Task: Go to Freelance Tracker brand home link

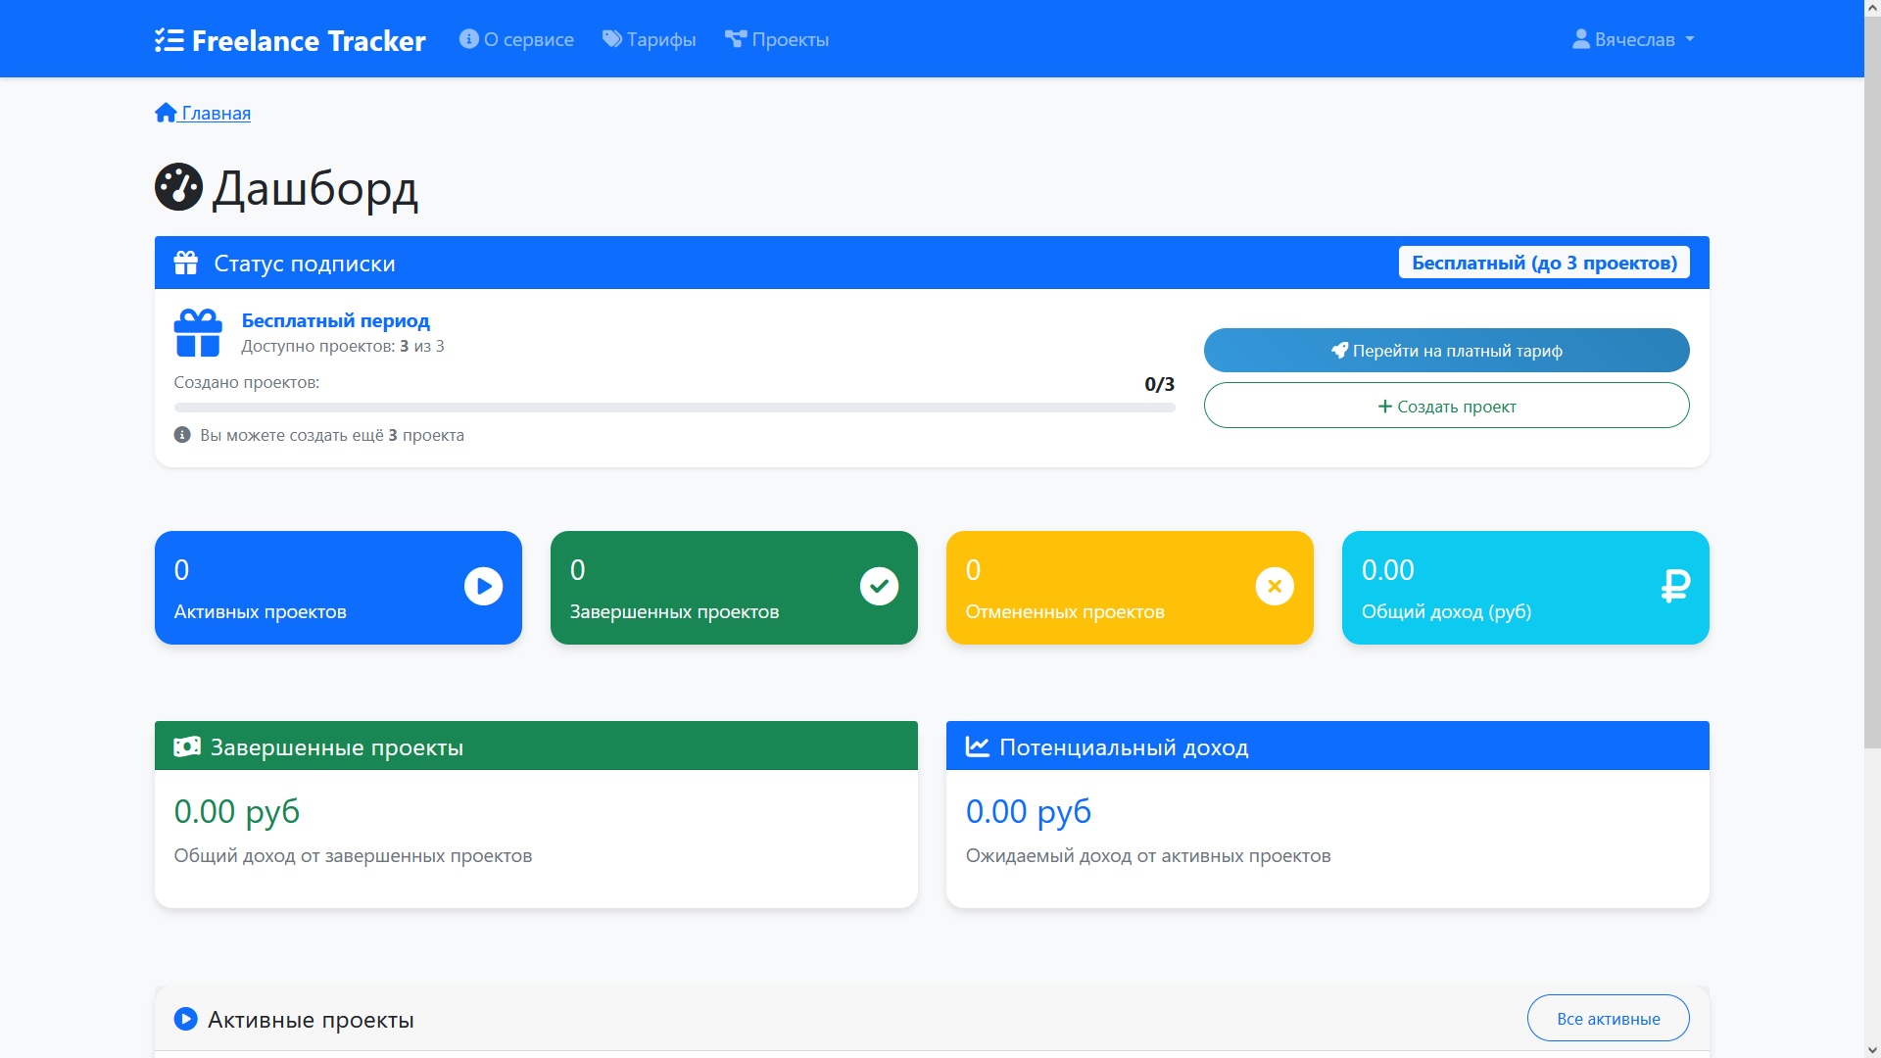Action: point(290,40)
